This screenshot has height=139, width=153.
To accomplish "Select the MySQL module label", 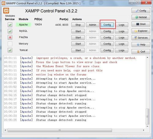I will [23, 31].
